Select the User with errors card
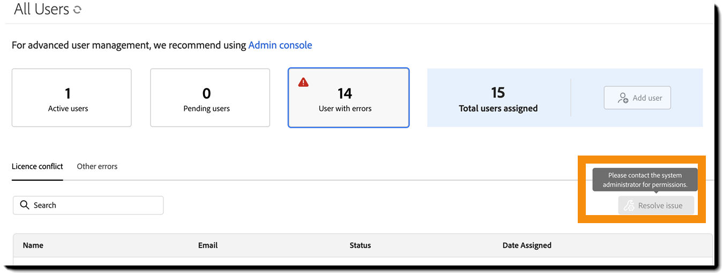The height and width of the screenshot is (273, 723). pos(348,98)
